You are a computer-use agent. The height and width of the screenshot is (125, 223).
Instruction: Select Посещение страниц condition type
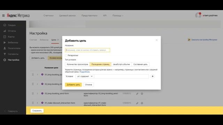pyautogui.click(x=100, y=64)
